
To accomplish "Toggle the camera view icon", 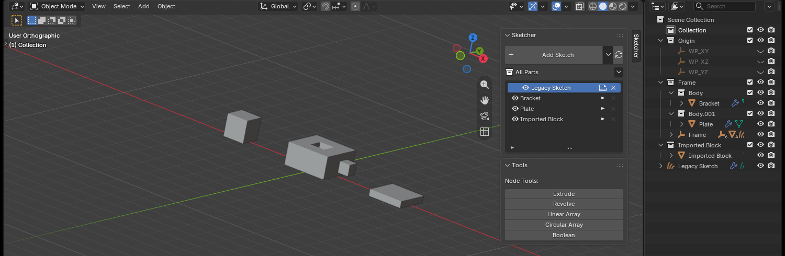I will (x=485, y=115).
